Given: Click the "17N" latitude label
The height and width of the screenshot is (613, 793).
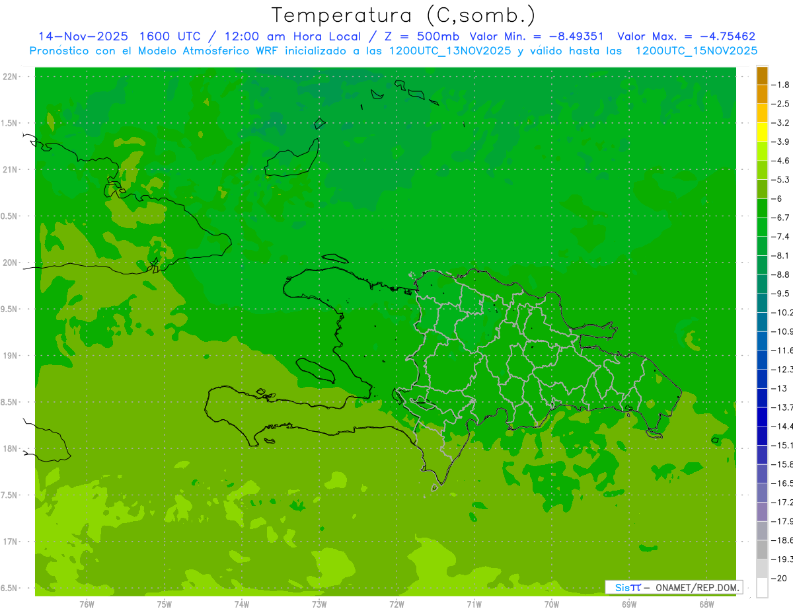Looking at the screenshot, I should click(10, 542).
